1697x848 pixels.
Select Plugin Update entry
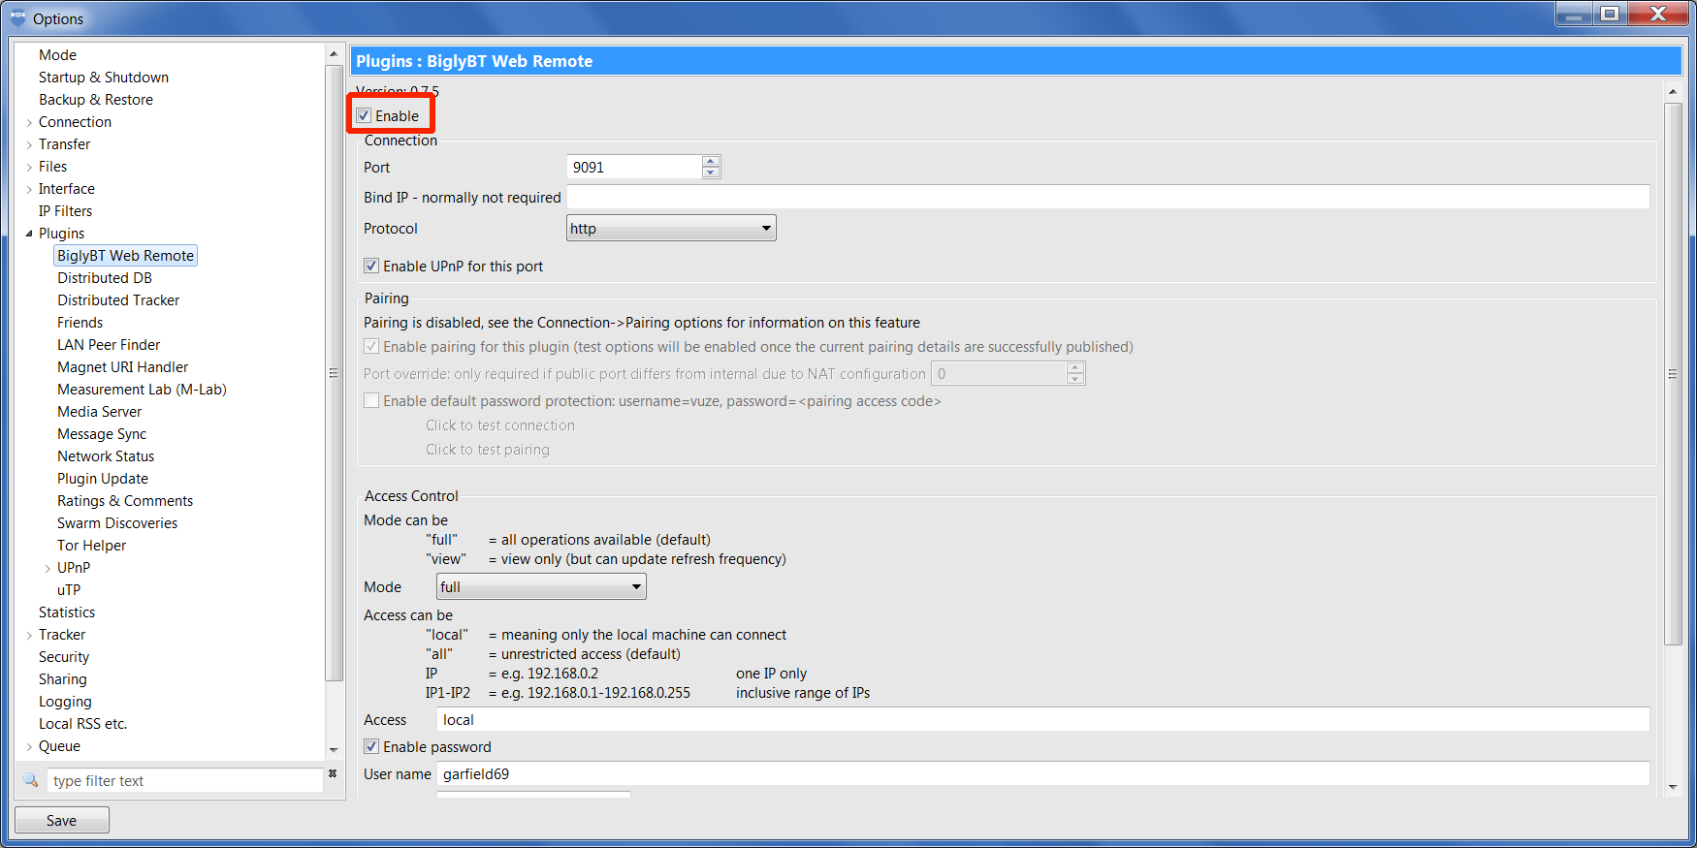click(103, 479)
